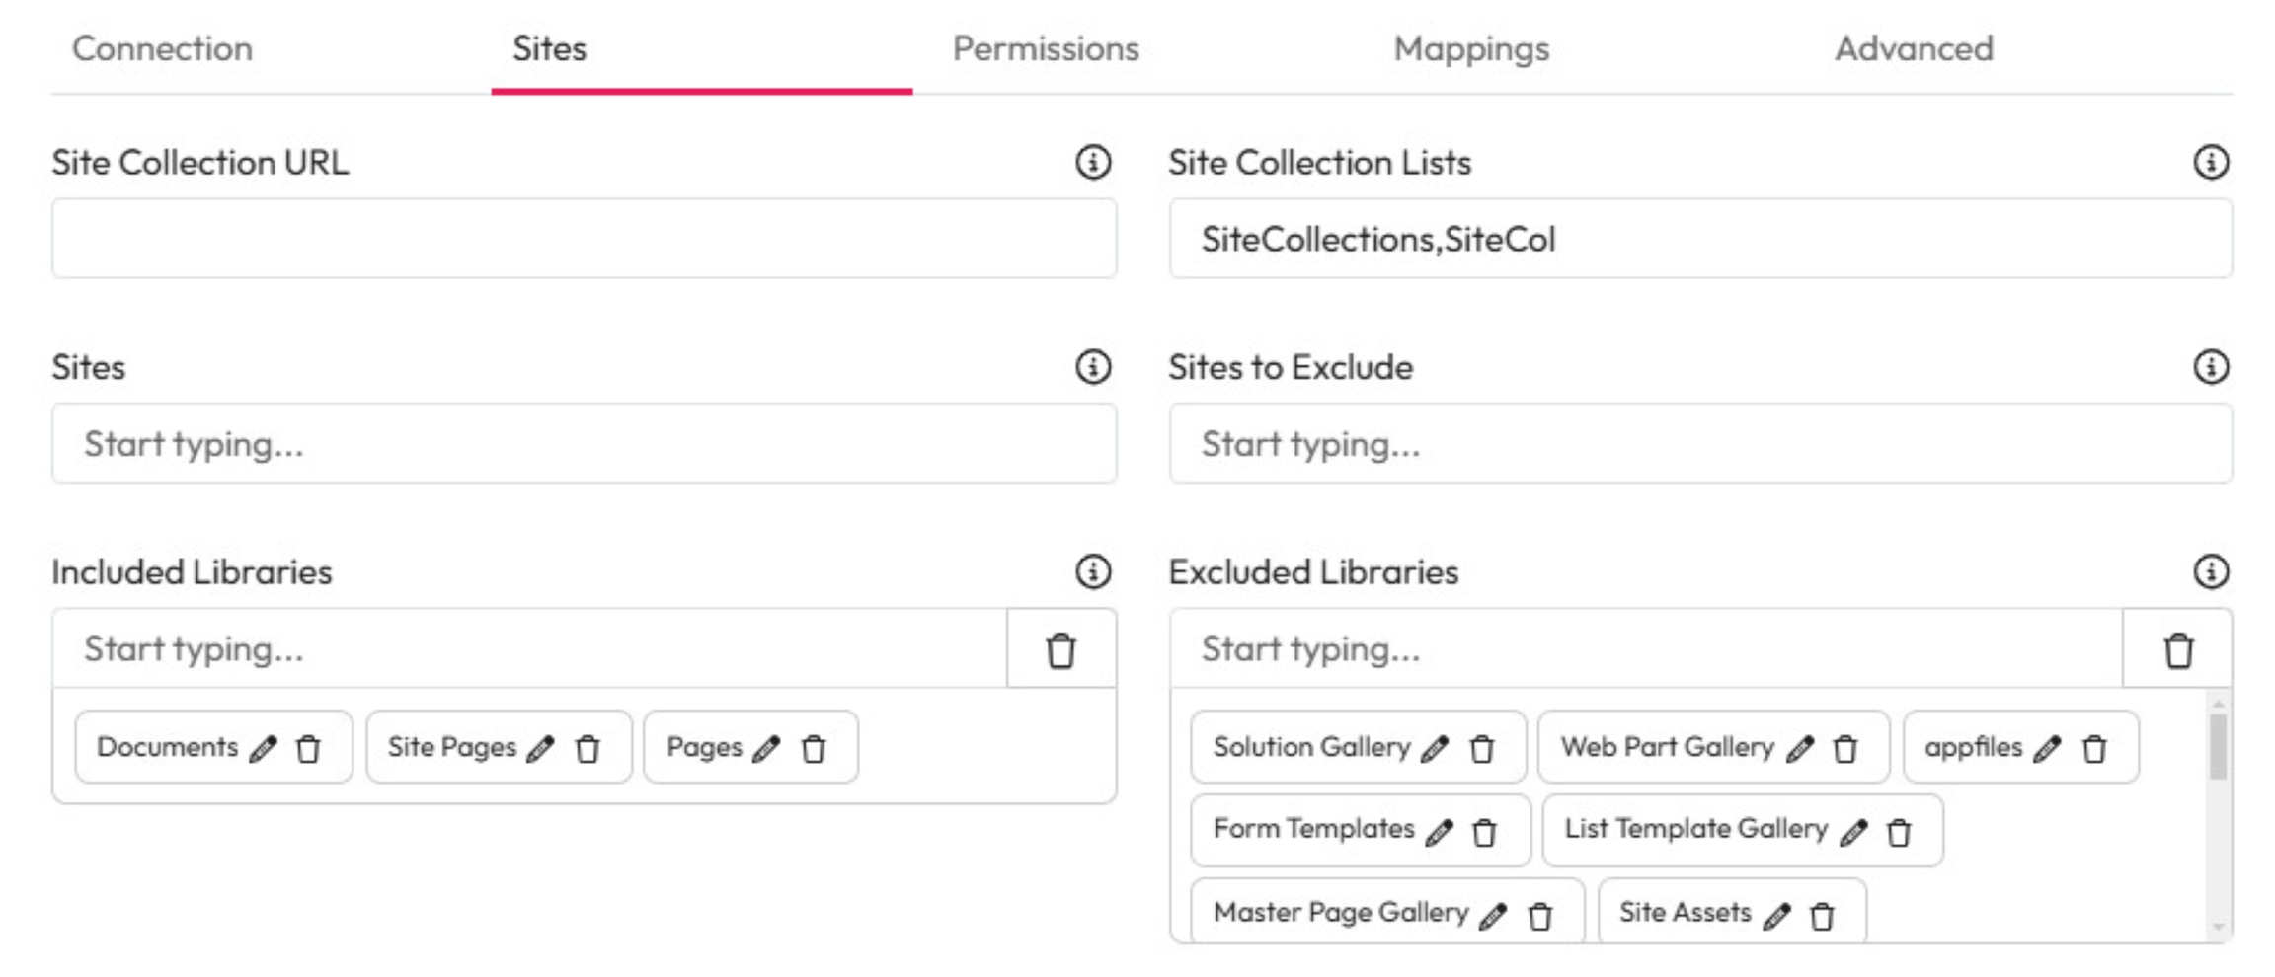Click the Sites to Exclude field
This screenshot has width=2275, height=977.
(x=1699, y=444)
